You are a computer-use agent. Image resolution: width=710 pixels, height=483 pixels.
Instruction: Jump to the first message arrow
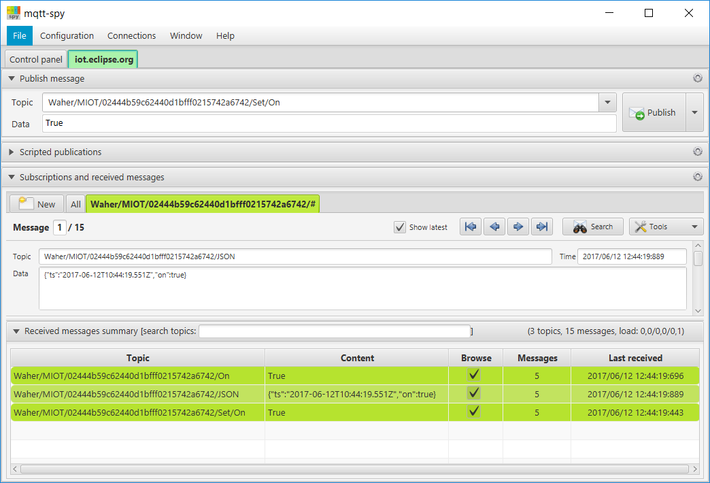click(471, 227)
